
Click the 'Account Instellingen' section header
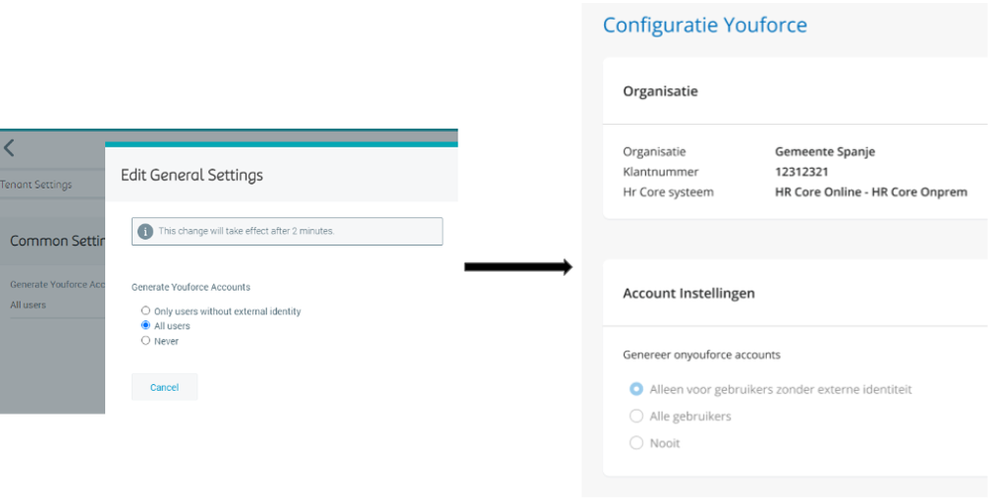coord(688,294)
